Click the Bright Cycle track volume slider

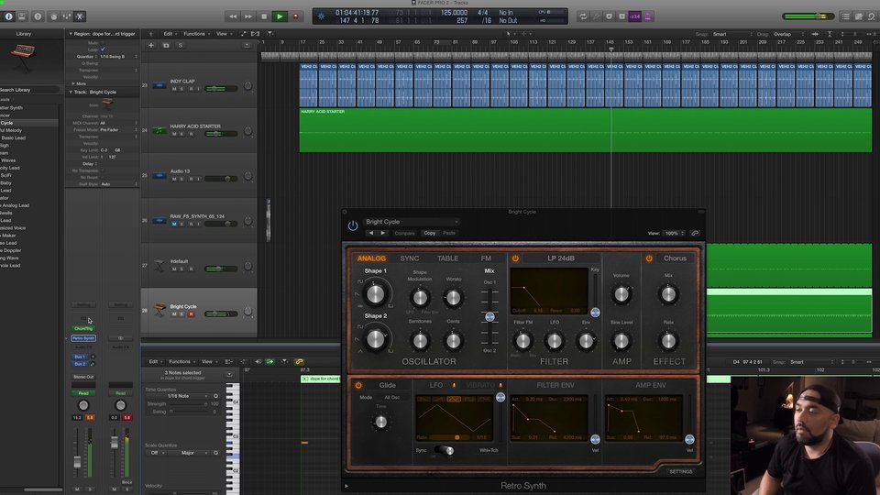coord(221,313)
